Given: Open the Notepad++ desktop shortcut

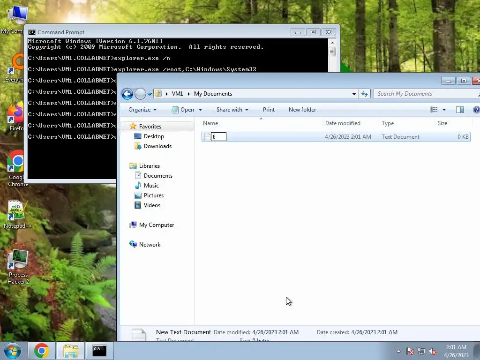Looking at the screenshot, I should click(x=18, y=214).
